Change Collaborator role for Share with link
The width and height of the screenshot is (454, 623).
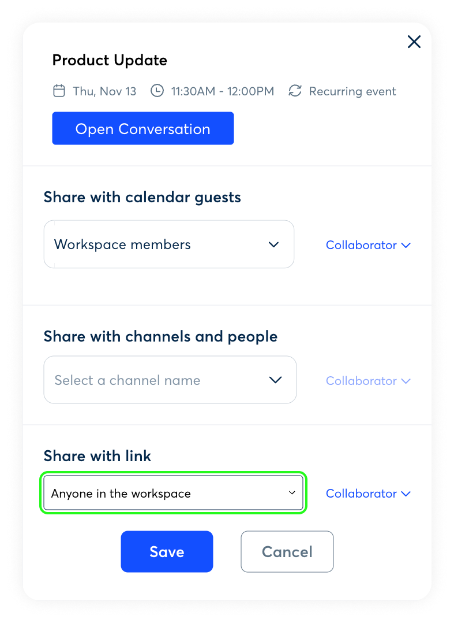(x=368, y=494)
